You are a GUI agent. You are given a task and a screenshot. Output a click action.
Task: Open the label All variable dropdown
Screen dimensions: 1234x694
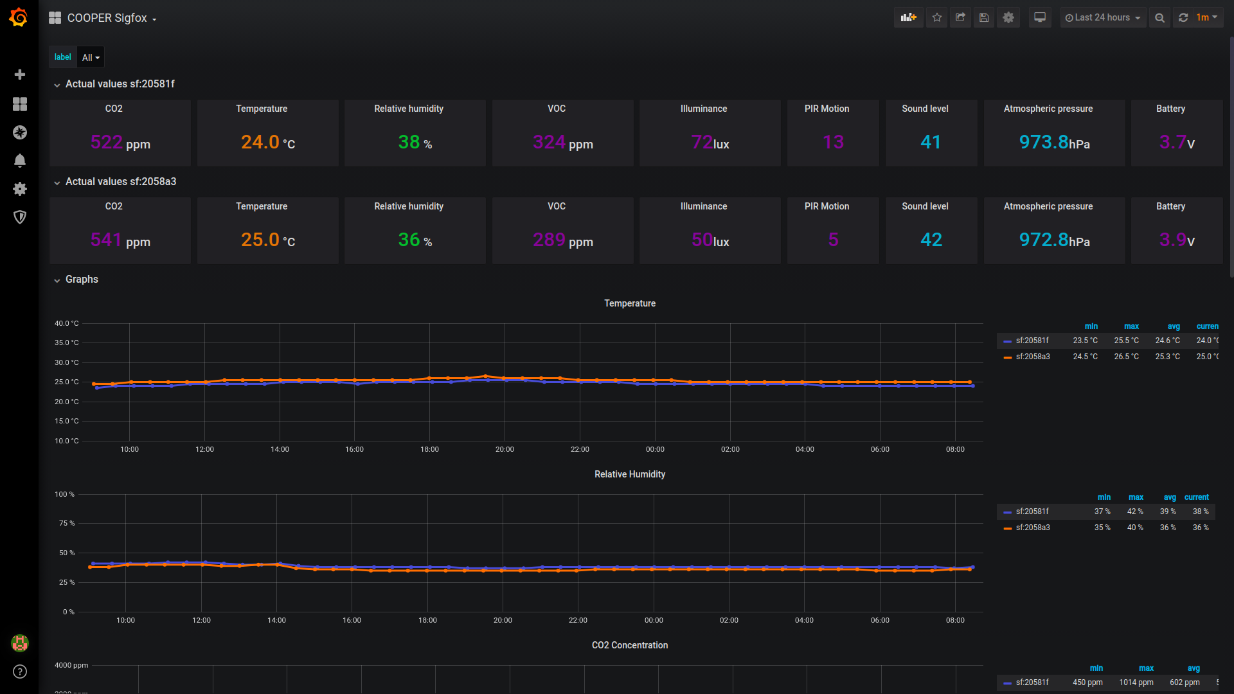coord(91,58)
